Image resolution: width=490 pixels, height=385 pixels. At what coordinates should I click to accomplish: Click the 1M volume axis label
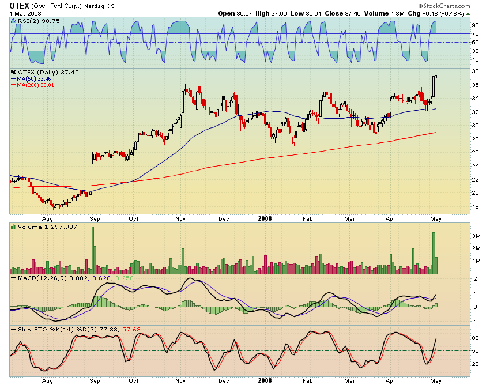pyautogui.click(x=476, y=261)
